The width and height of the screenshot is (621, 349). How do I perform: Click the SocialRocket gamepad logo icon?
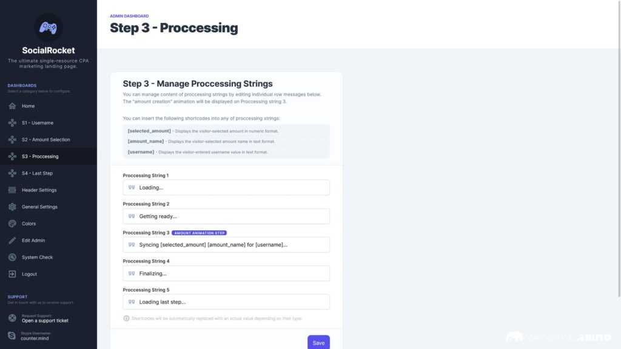click(x=48, y=27)
